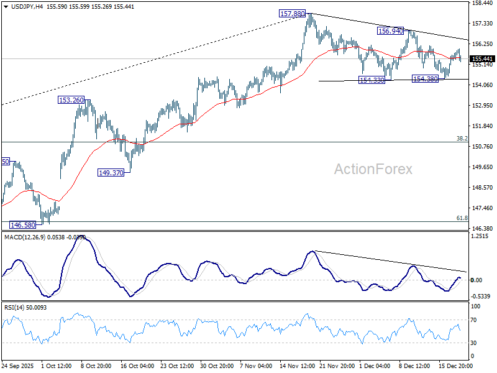Click the 152.950 price axis value
Viewport: 497px width, 373px height.
coord(483,105)
